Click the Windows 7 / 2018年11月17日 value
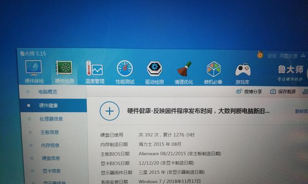Screen dimensions: 308x184 [170, 181]
